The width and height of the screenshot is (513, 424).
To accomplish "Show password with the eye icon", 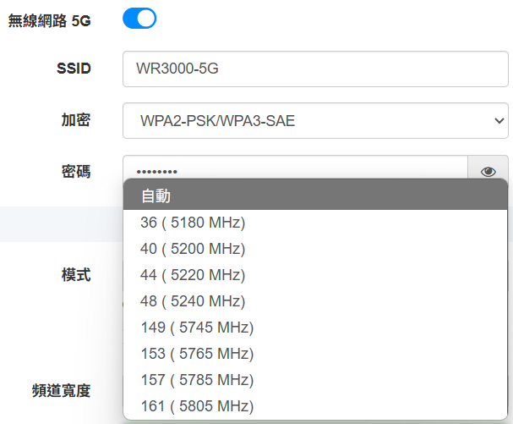I will coord(488,171).
